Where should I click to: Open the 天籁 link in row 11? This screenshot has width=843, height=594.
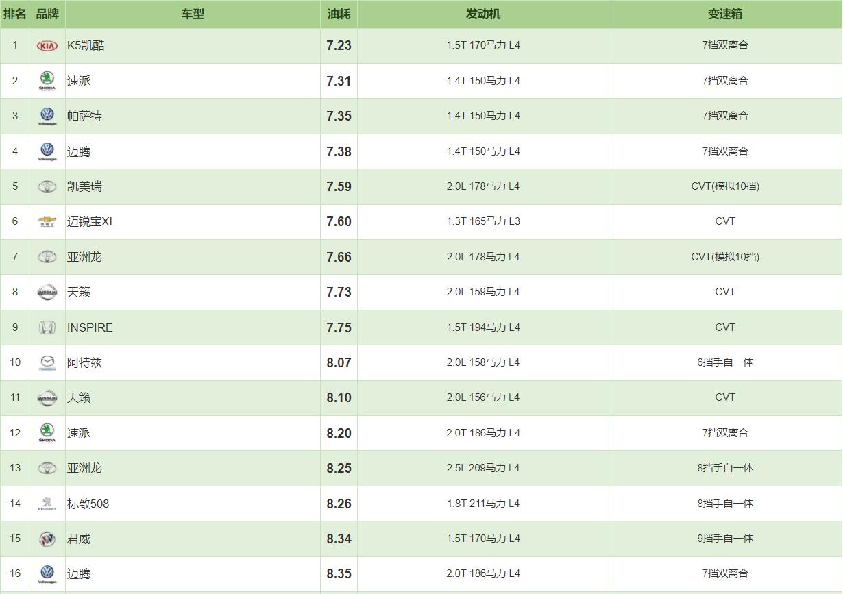(x=79, y=397)
